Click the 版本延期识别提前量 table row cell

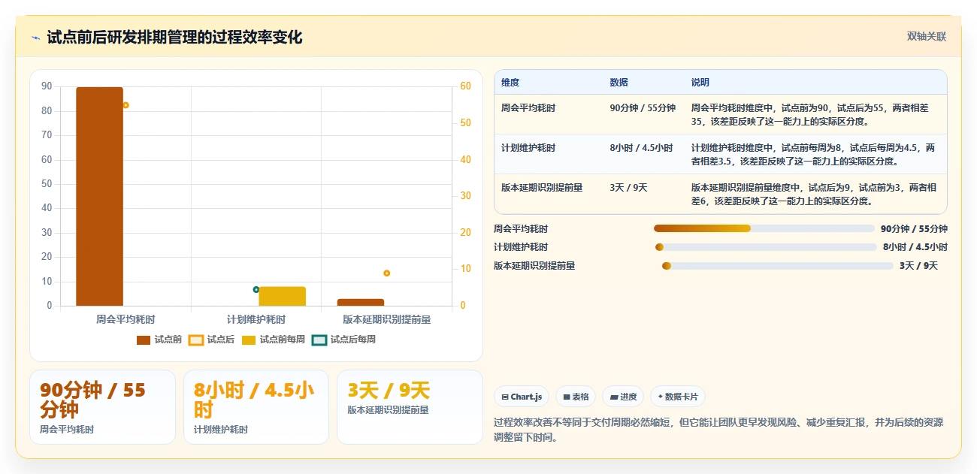pyautogui.click(x=542, y=188)
